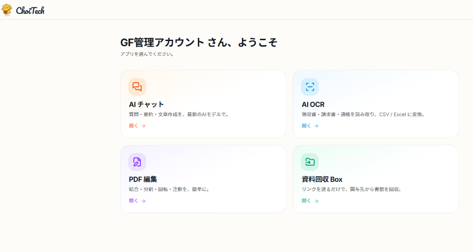This screenshot has width=473, height=252.
Task: Click description 質問・要約・文章作成を、最新のAIモデルで。
Action: click(179, 114)
